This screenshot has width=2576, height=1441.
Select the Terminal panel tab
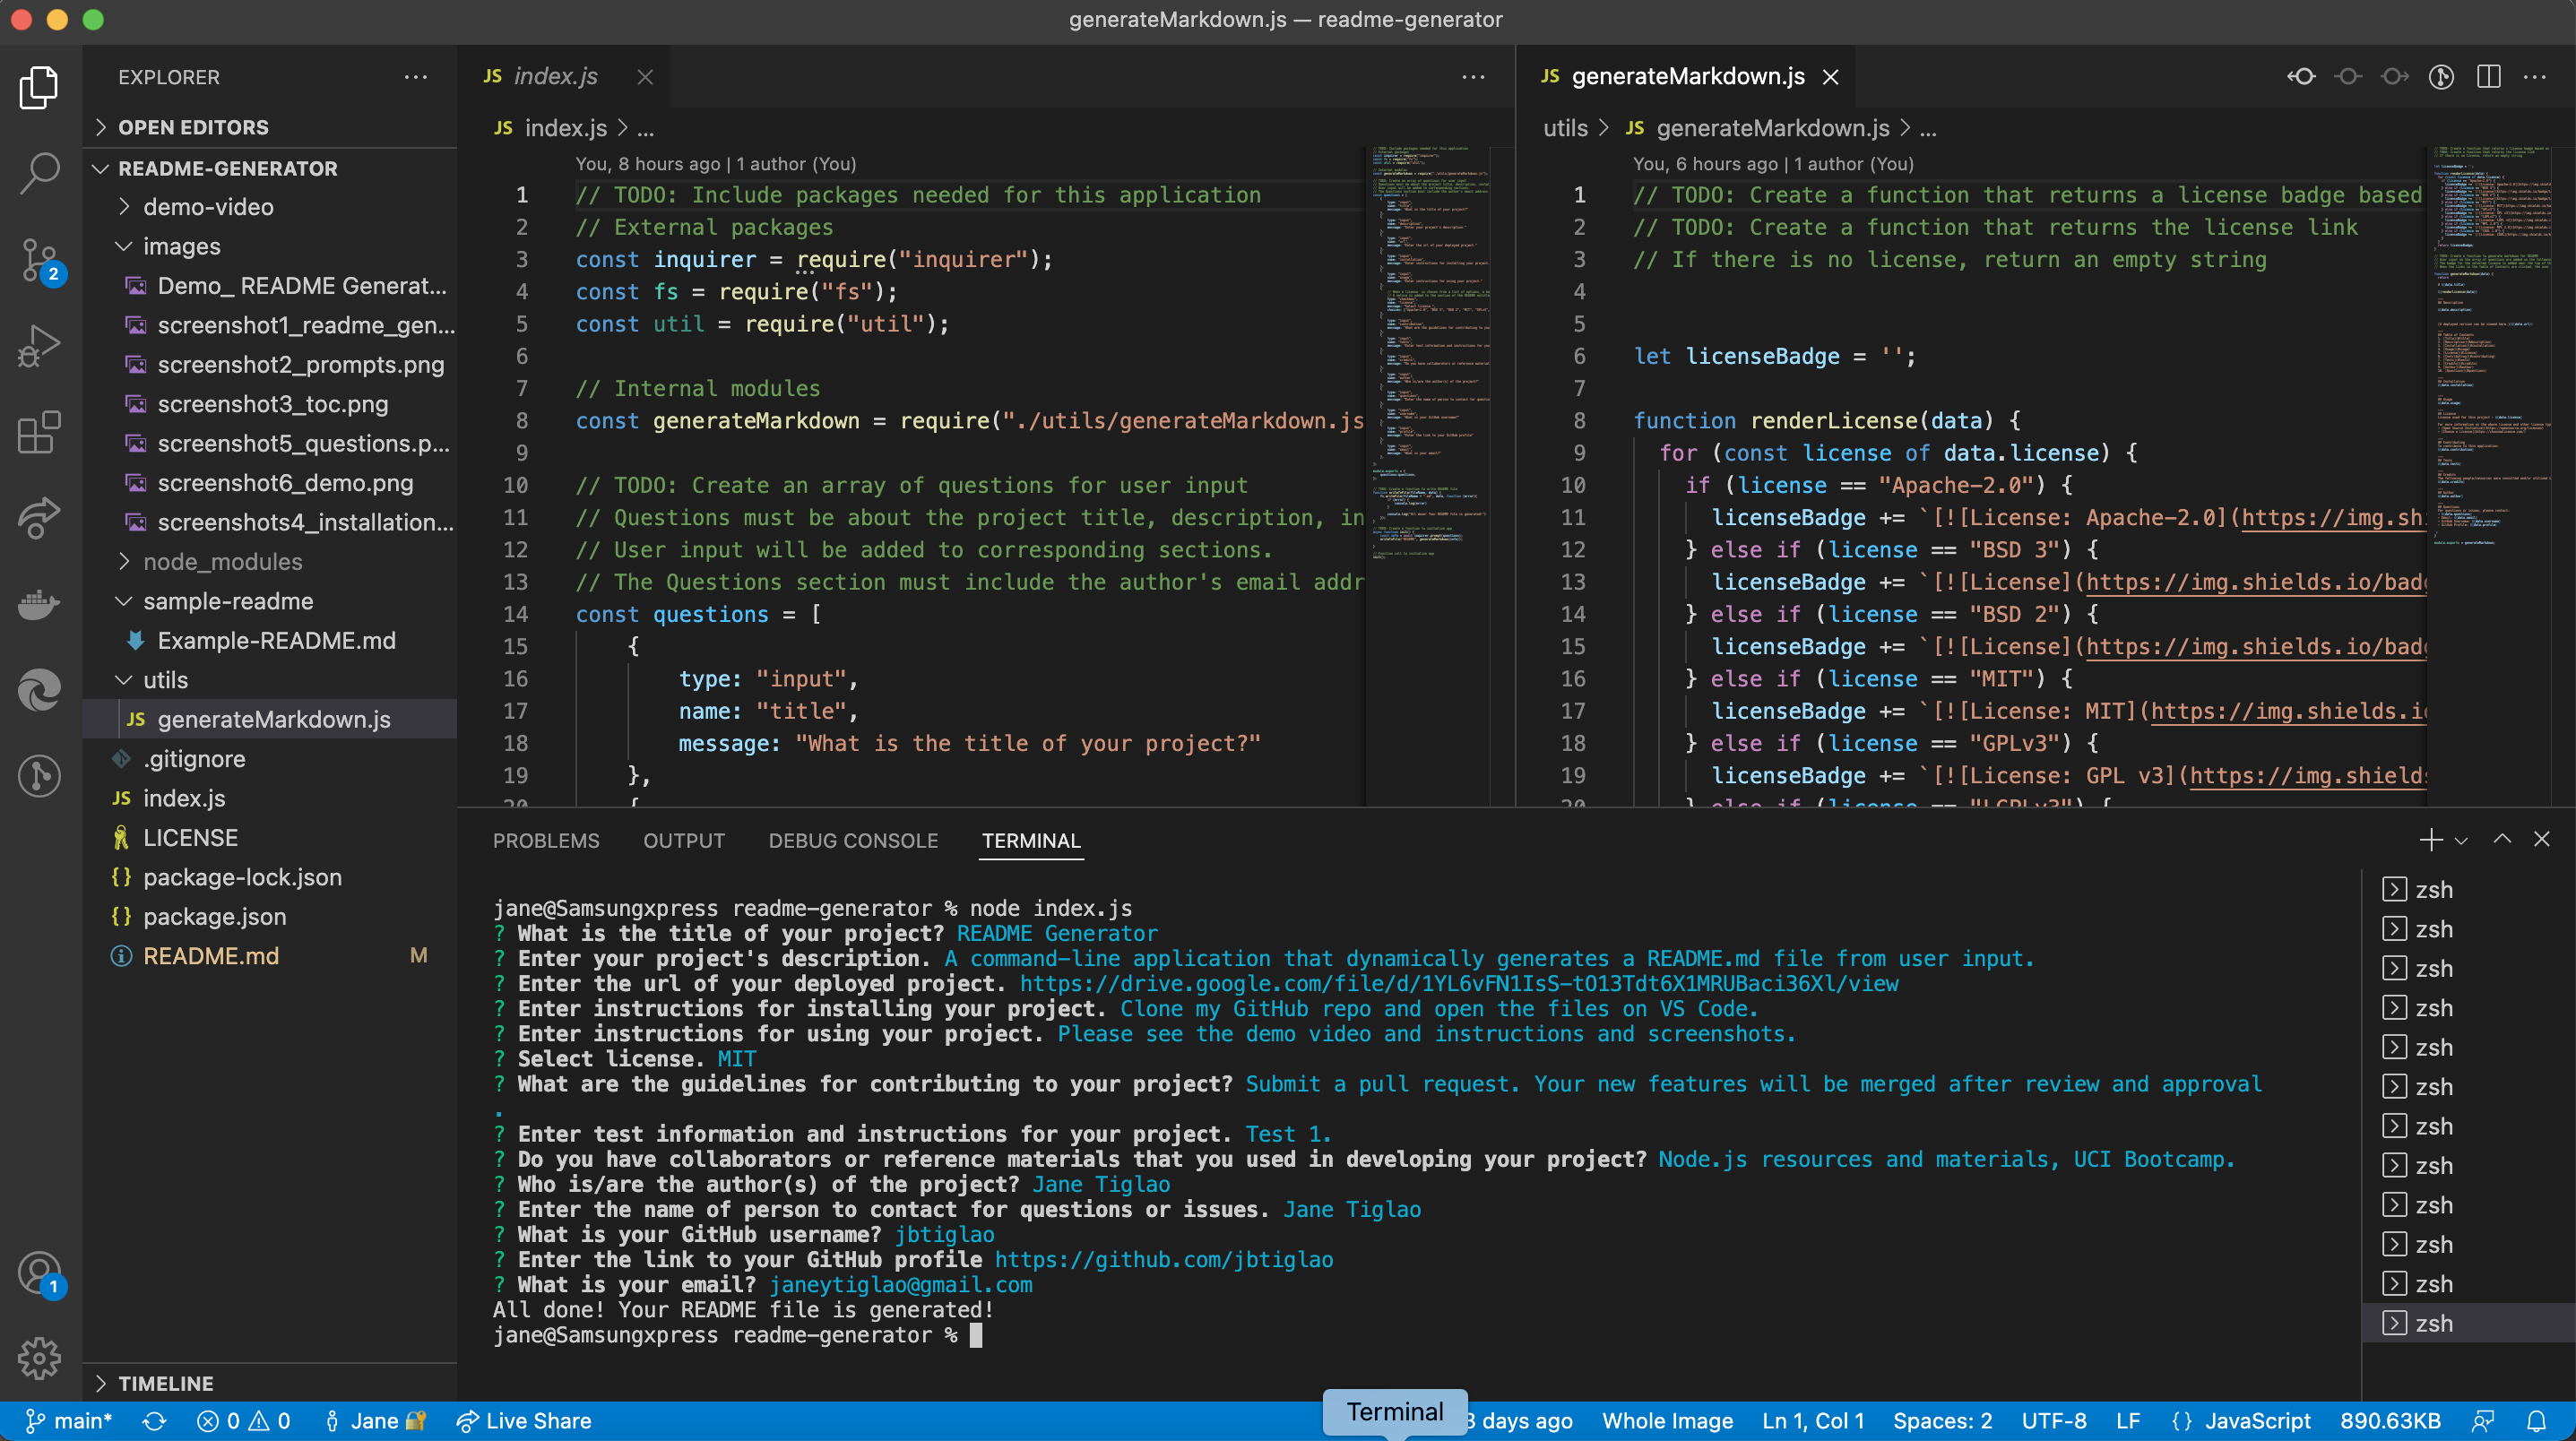click(x=1031, y=841)
